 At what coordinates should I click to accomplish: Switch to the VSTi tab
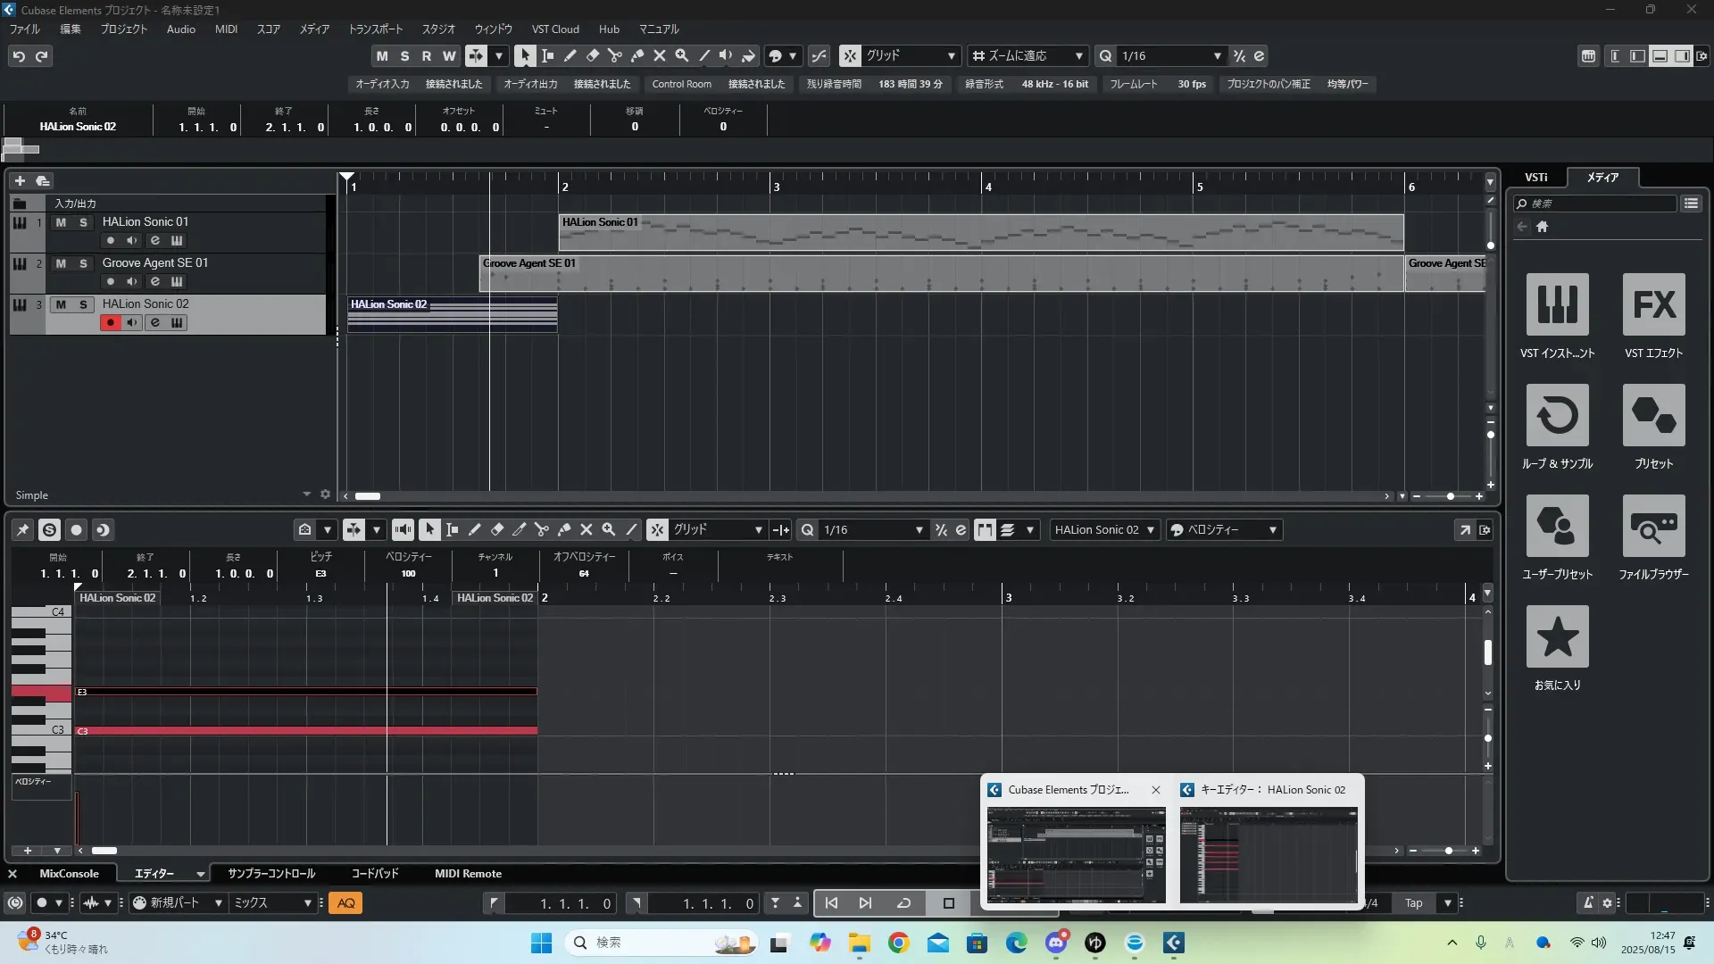(1535, 177)
